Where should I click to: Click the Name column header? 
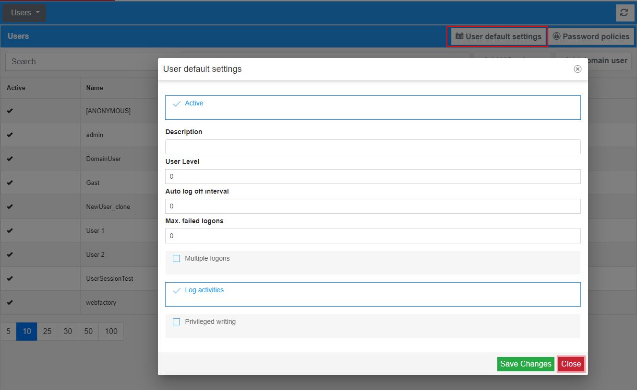tap(95, 88)
